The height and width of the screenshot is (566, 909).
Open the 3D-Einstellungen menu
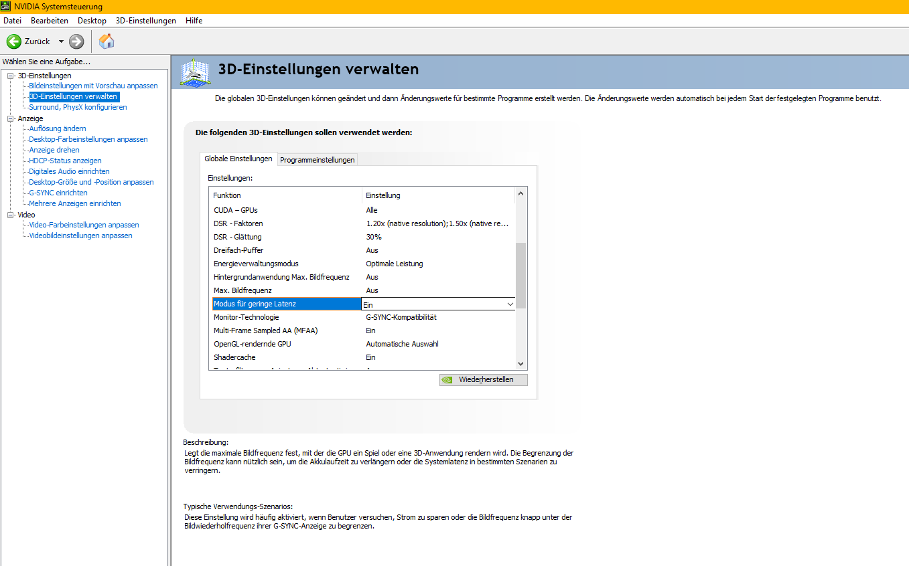(x=145, y=21)
